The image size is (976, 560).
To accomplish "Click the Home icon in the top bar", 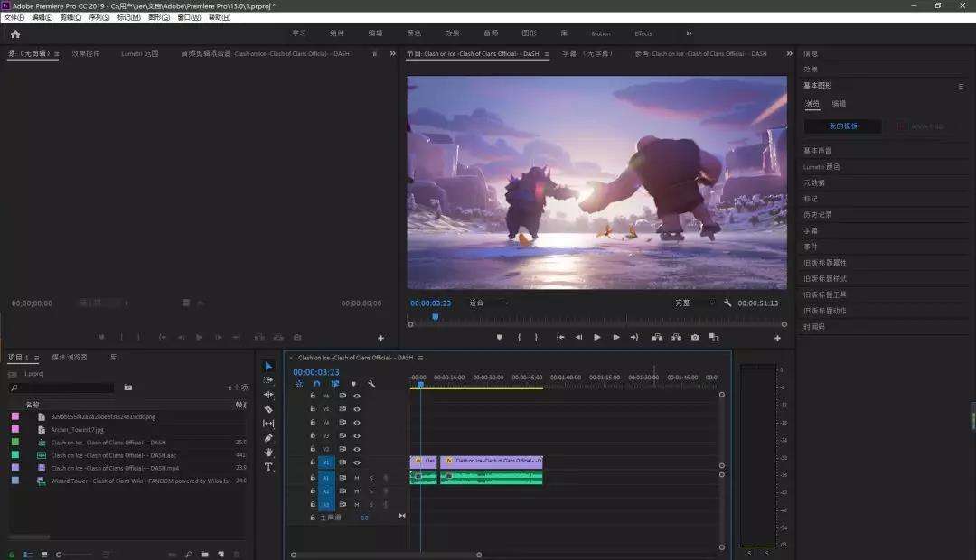I will coord(15,33).
